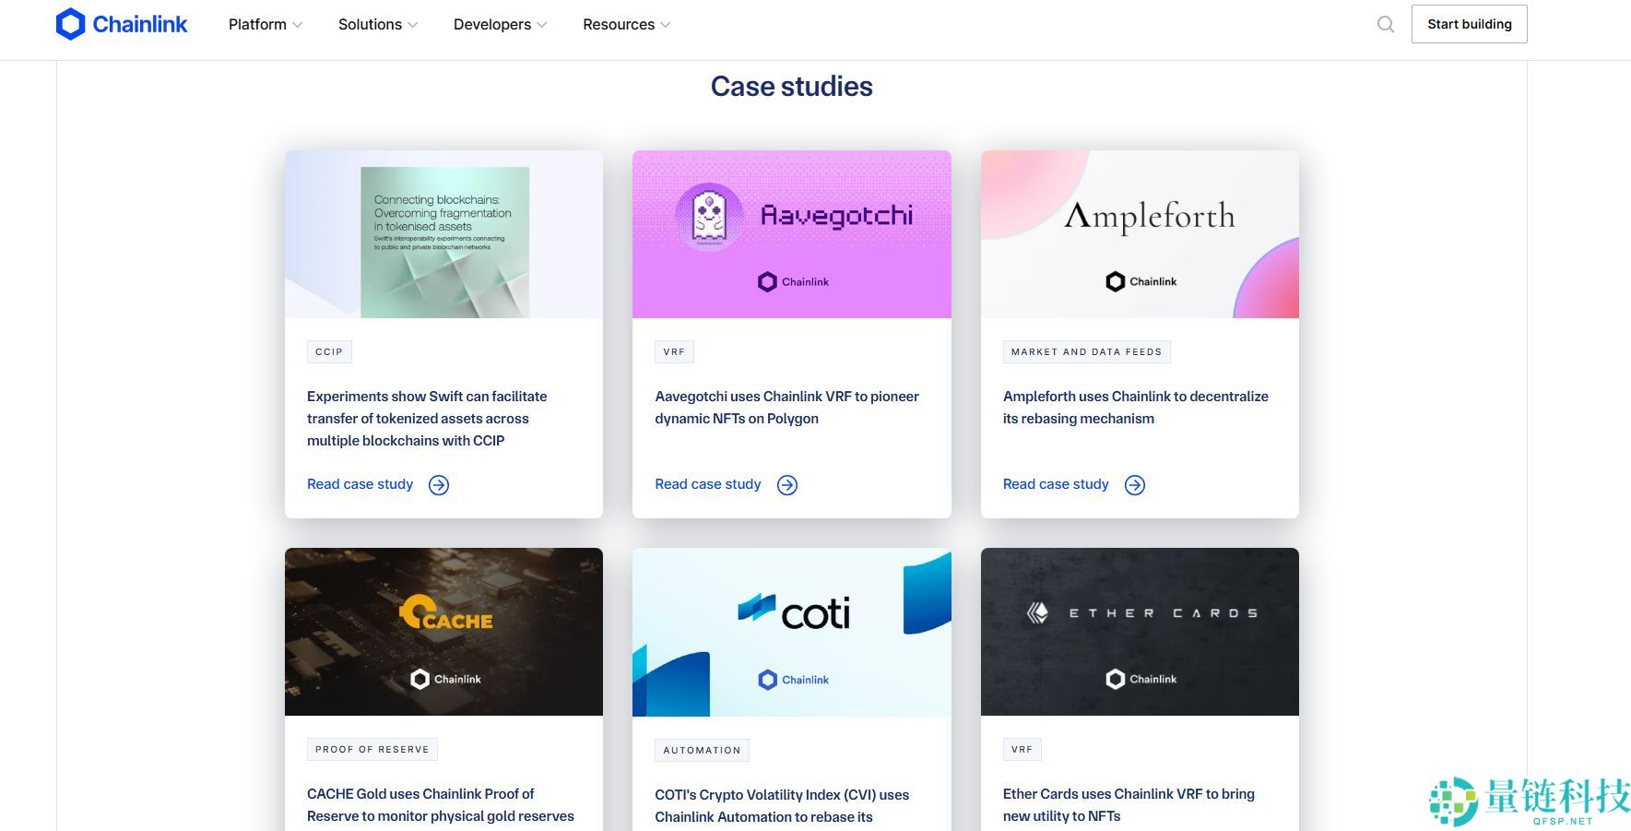The height and width of the screenshot is (831, 1631).
Task: Click the CACHE circuit board banner image
Action: pyautogui.click(x=443, y=632)
